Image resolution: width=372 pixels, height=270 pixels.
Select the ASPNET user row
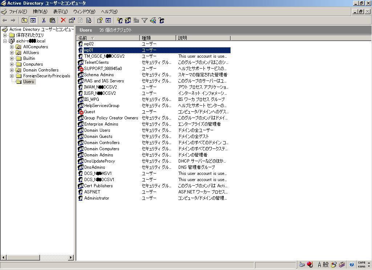pyautogui.click(x=154, y=192)
